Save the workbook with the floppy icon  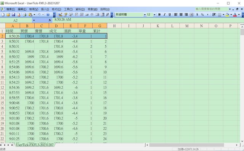[13, 14]
